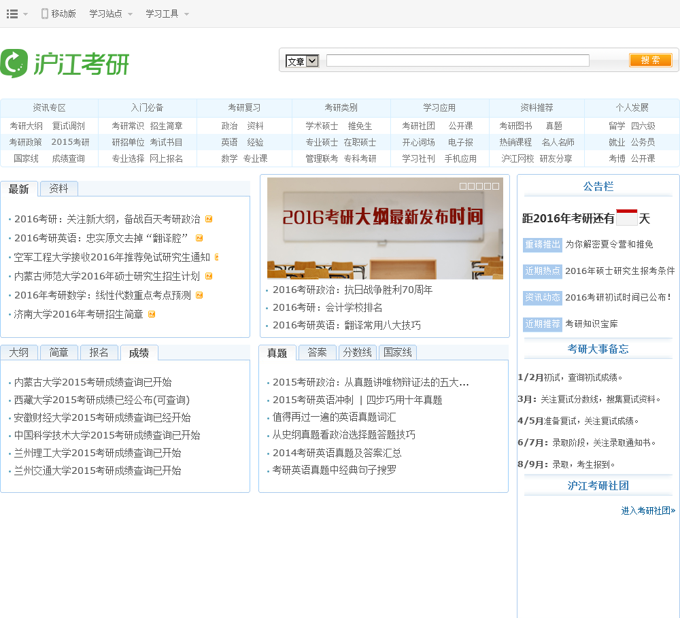Screen dimensions: 680x618
Task: Select the third carousel indicator square
Action: 481,186
